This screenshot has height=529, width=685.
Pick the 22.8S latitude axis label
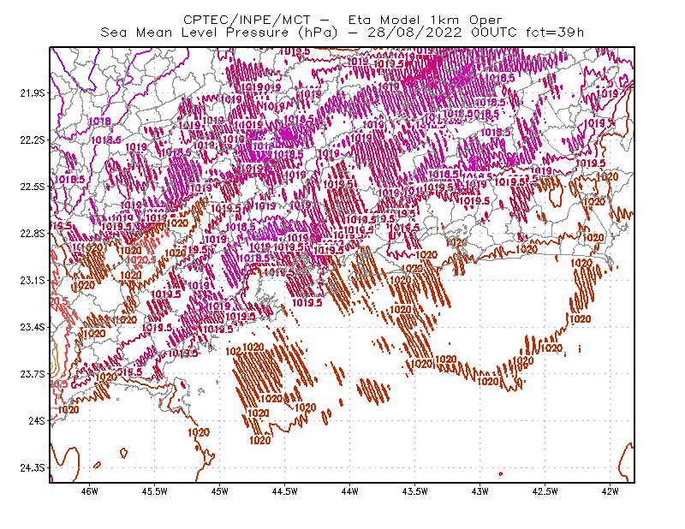[x=32, y=234]
